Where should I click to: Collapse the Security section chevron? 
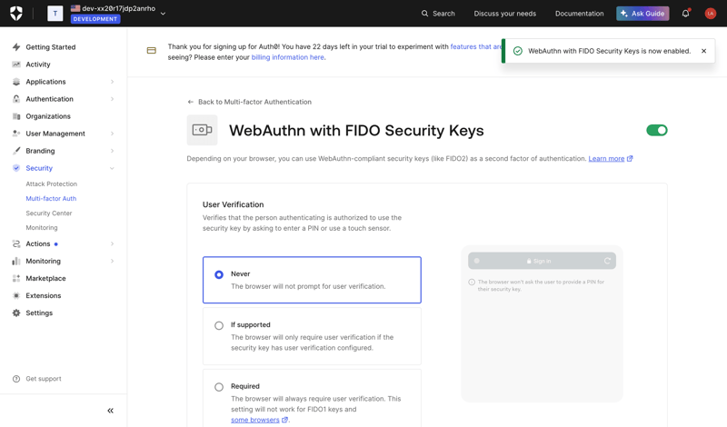tap(112, 168)
